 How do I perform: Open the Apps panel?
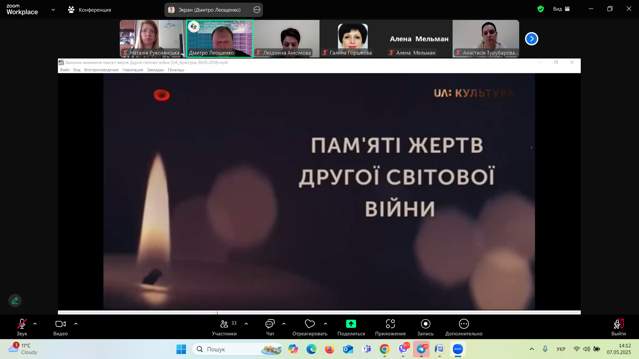click(x=390, y=324)
